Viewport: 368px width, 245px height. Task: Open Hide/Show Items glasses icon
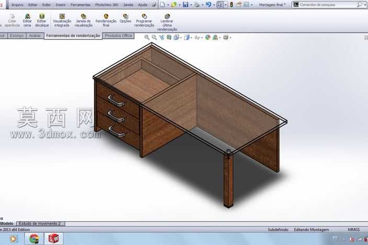(197, 37)
